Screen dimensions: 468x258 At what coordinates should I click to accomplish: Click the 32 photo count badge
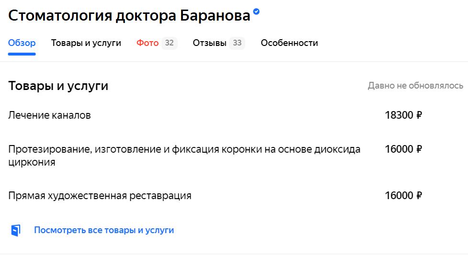(x=170, y=43)
